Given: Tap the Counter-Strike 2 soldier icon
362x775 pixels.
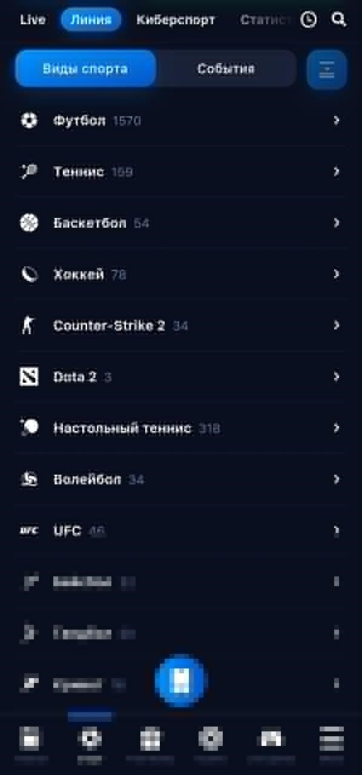Looking at the screenshot, I should tap(28, 326).
